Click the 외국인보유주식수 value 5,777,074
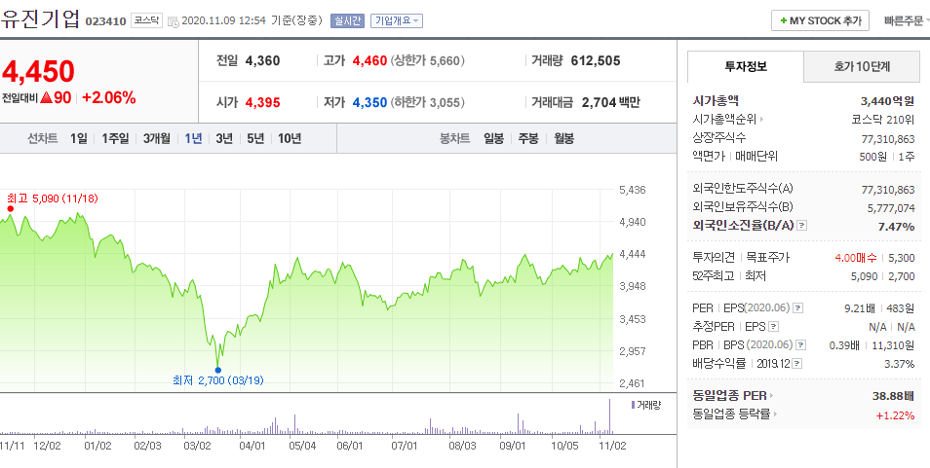 (891, 208)
